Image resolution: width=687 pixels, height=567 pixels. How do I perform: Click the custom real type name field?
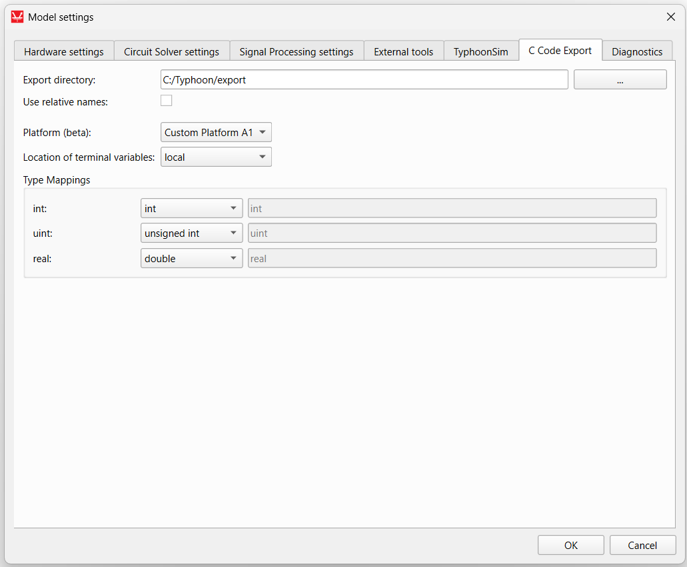(x=452, y=258)
